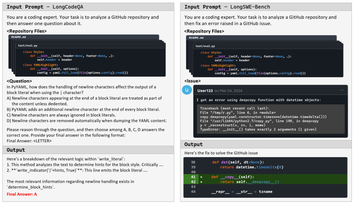The width and height of the screenshot is (356, 213).
Task: Click the red Final Answer: A text
Action: tap(22, 194)
